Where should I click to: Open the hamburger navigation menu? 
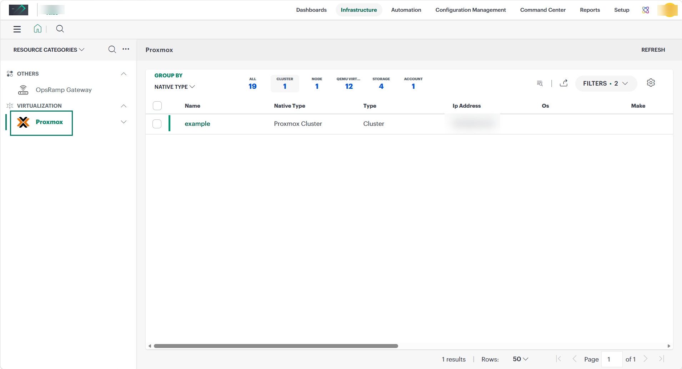click(x=17, y=29)
